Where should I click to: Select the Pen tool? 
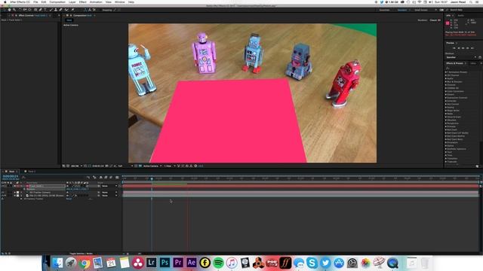tap(40, 10)
